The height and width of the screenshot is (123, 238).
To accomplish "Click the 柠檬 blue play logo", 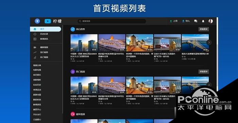I will click(x=48, y=21).
